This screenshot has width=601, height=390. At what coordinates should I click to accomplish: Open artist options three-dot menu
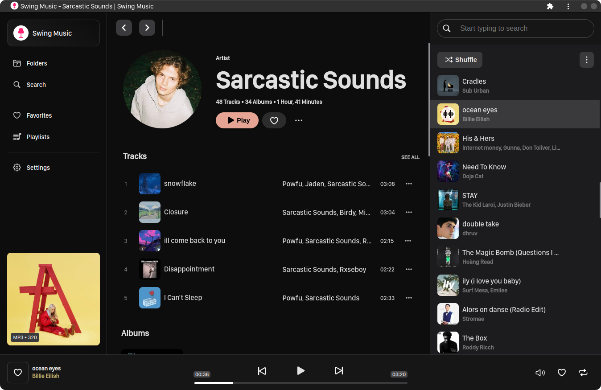pos(299,120)
